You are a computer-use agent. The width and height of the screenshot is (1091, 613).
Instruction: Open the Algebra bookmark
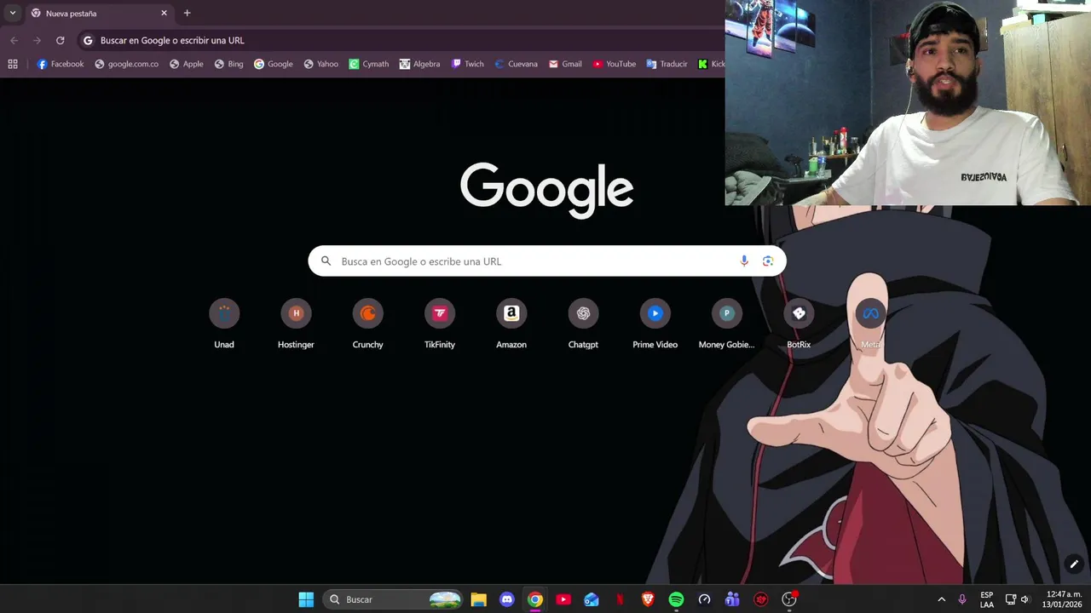(419, 64)
